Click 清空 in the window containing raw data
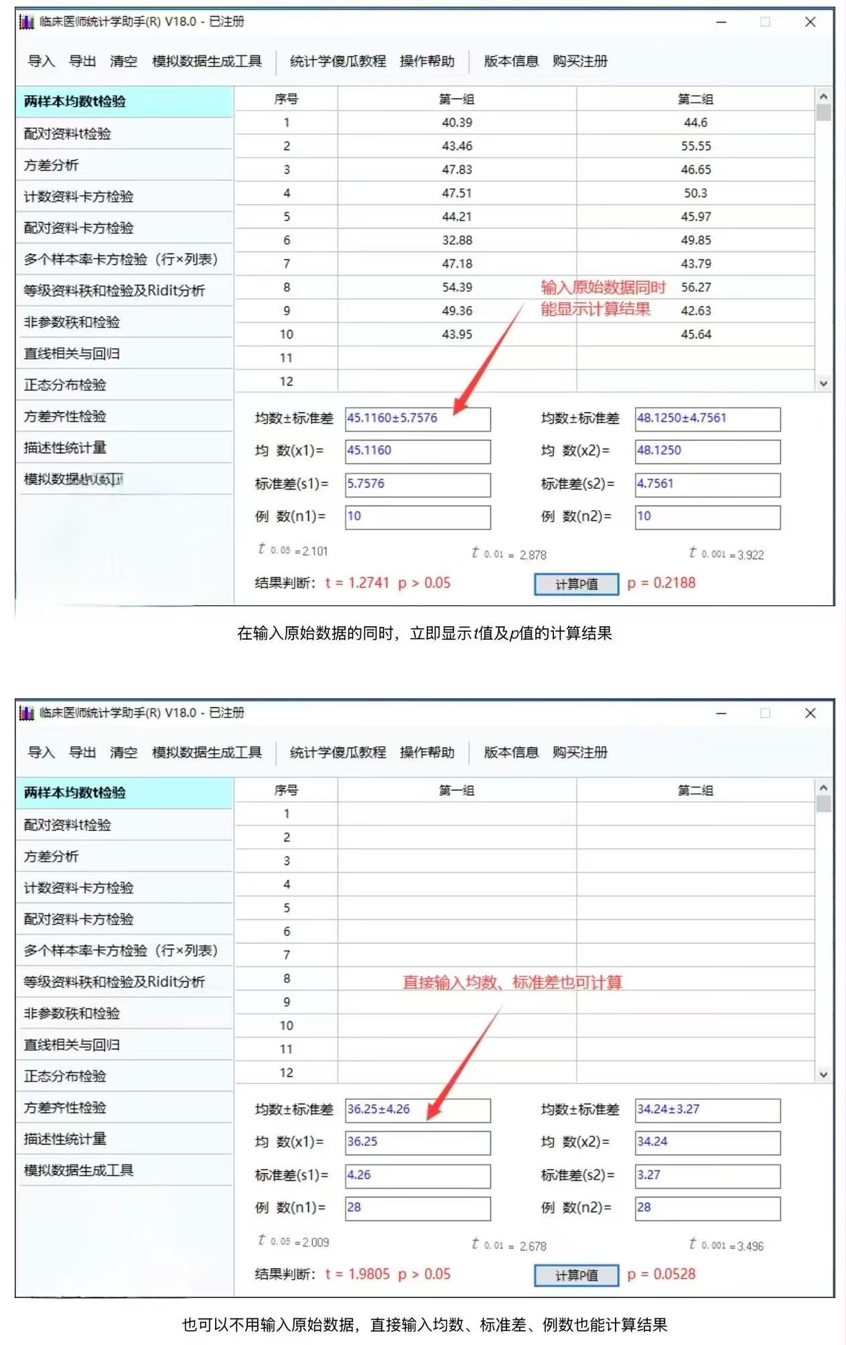Image resolution: width=846 pixels, height=1345 pixels. [x=123, y=61]
